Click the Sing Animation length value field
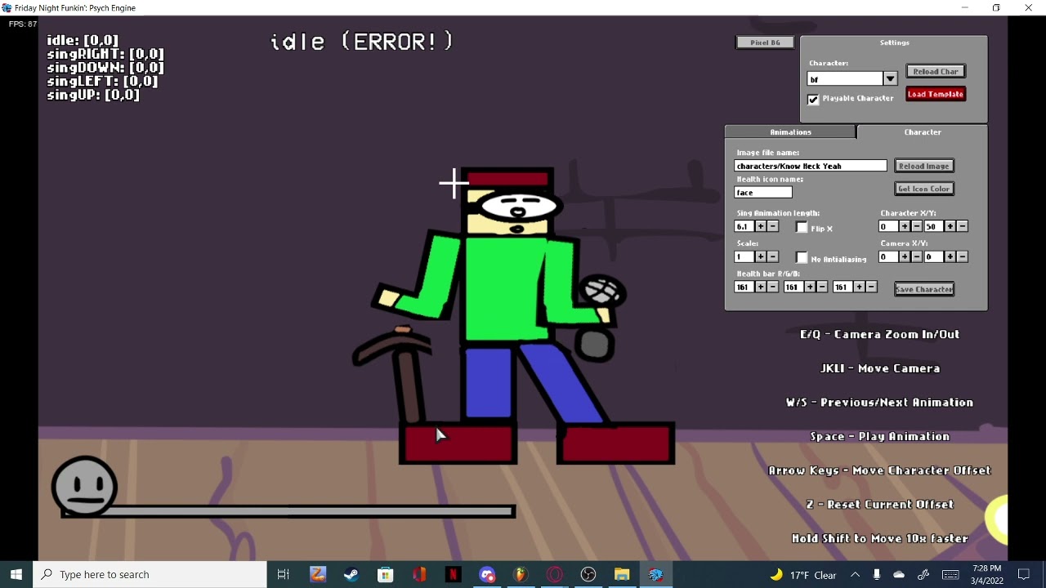Image resolution: width=1046 pixels, height=588 pixels. (x=744, y=226)
